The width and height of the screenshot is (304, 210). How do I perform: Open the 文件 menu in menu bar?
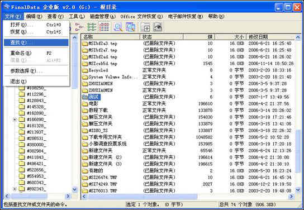click(13, 16)
